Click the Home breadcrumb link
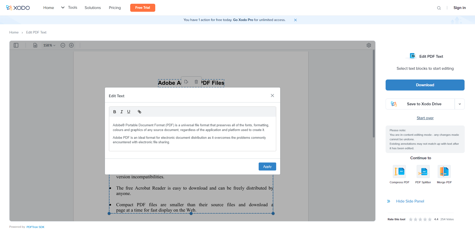Image resolution: width=475 pixels, height=231 pixels. pos(14,32)
